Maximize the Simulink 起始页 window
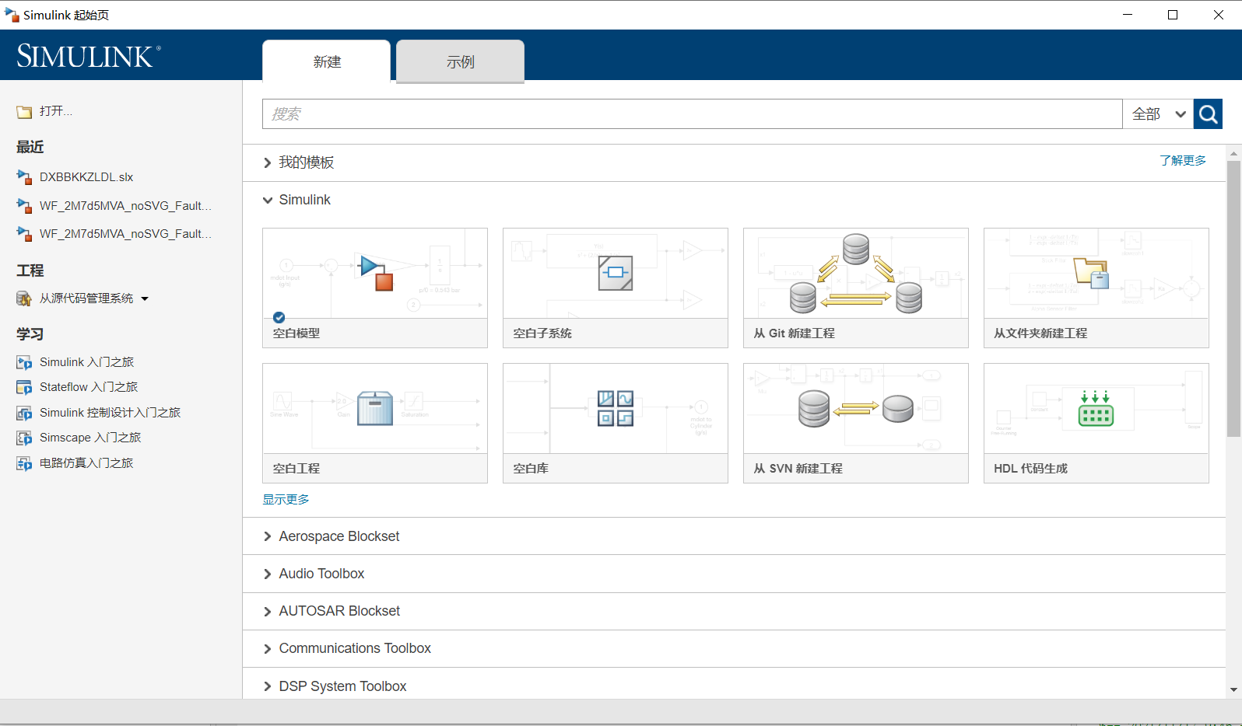Image resolution: width=1242 pixels, height=726 pixels. [1173, 15]
